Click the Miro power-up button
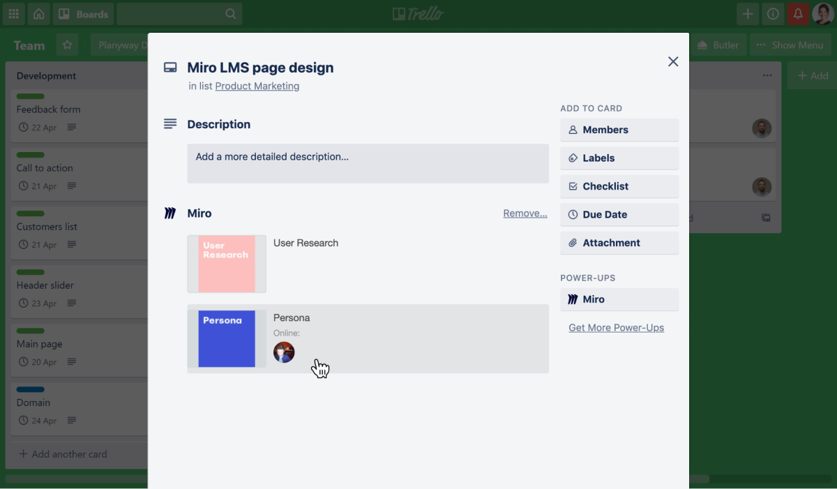837x489 pixels. 619,299
